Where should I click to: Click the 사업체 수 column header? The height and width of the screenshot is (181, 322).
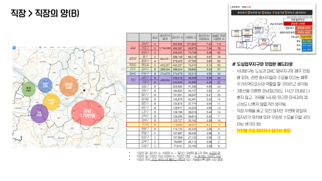pyautogui.click(x=190, y=37)
